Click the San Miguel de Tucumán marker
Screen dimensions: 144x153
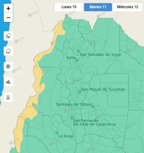tap(80, 92)
